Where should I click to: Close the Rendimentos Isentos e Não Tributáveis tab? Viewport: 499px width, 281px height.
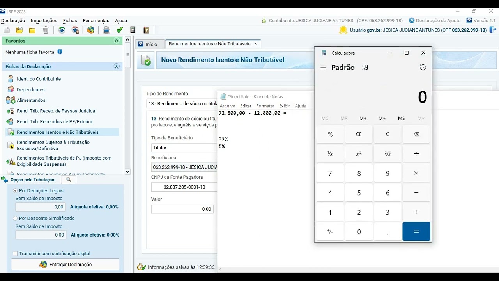256,44
